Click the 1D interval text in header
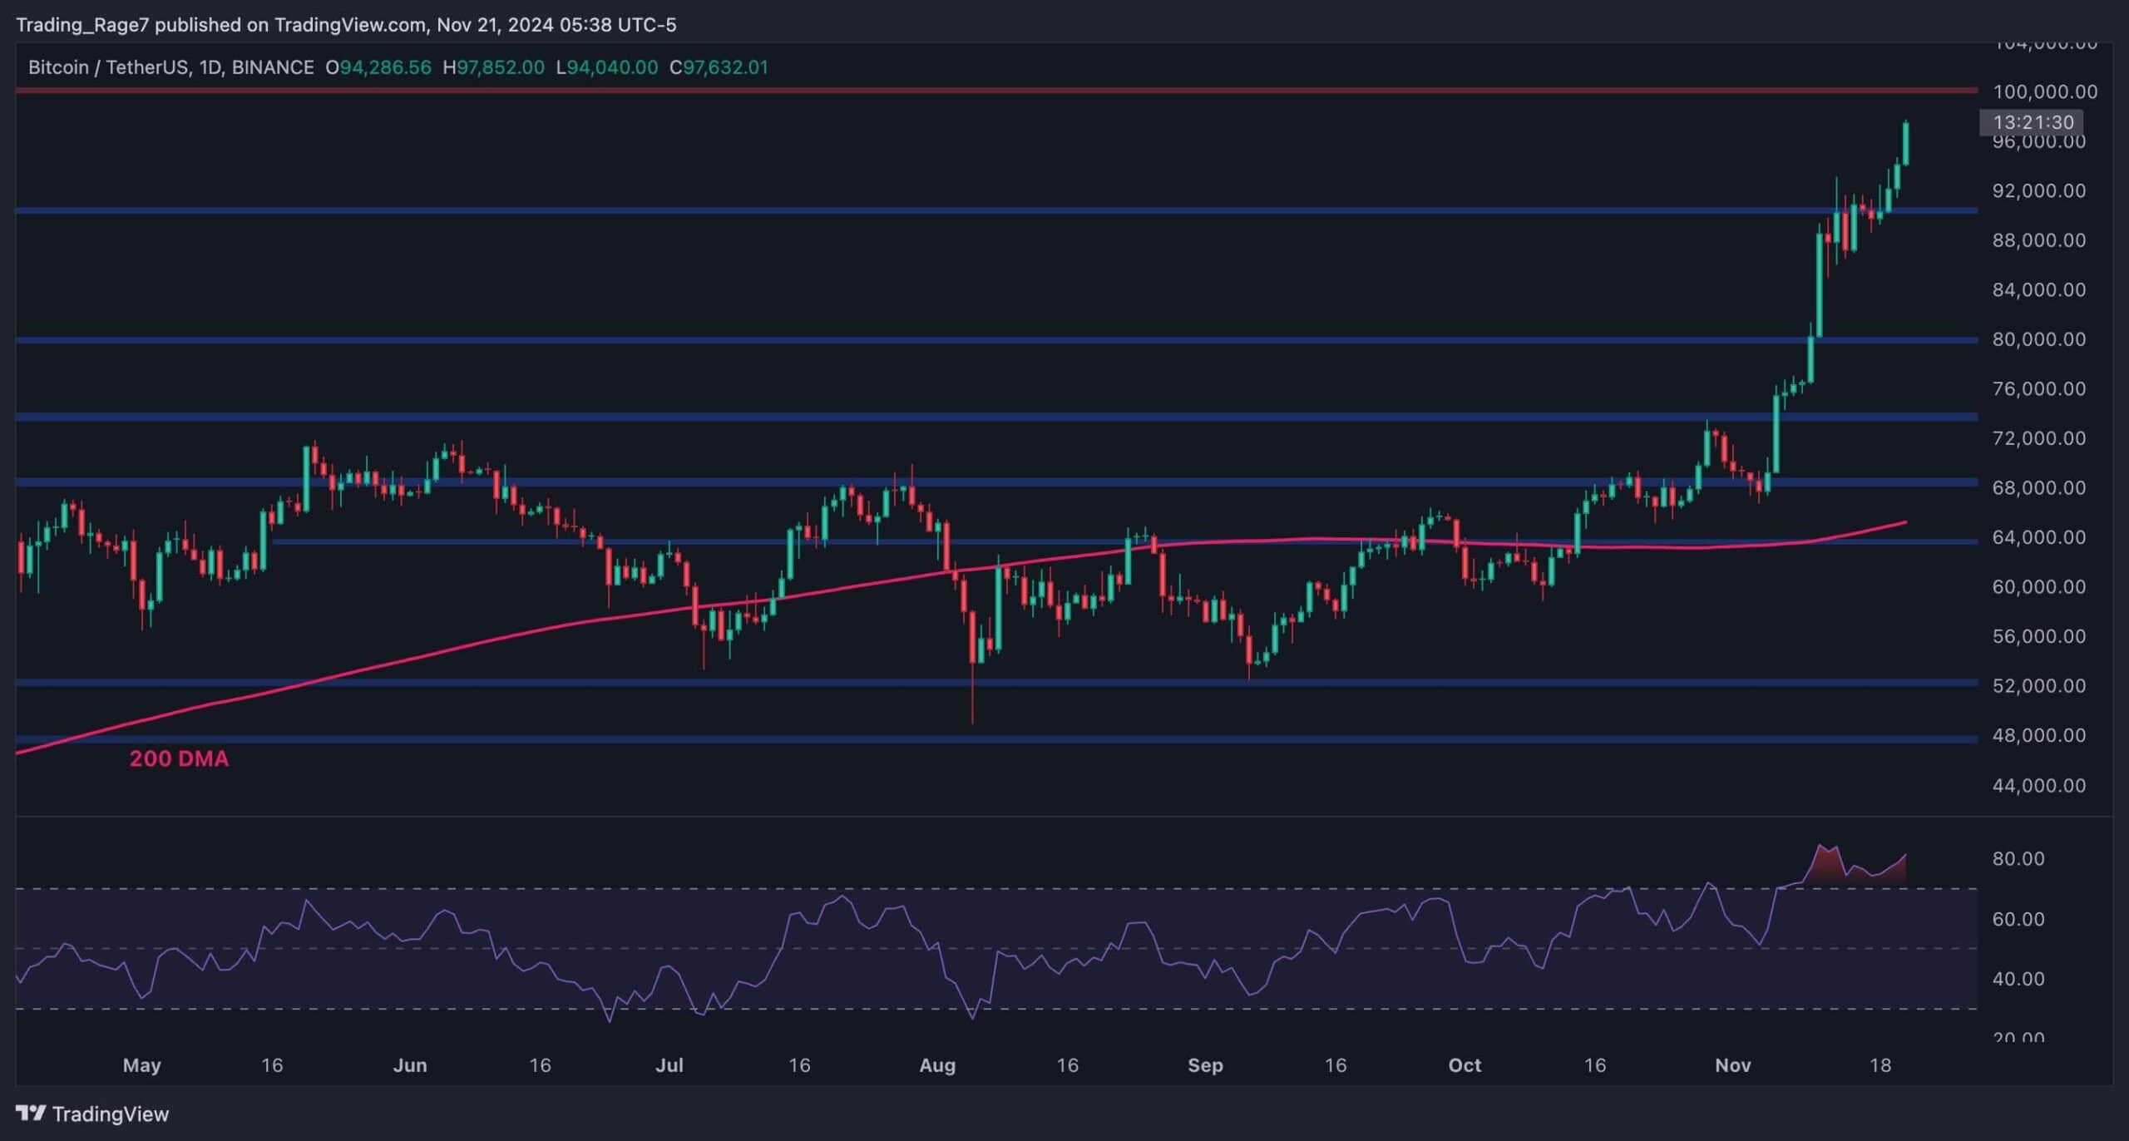2129x1141 pixels. [x=210, y=67]
